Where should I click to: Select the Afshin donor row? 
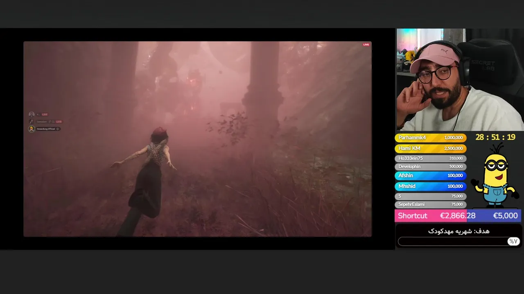coord(430,176)
